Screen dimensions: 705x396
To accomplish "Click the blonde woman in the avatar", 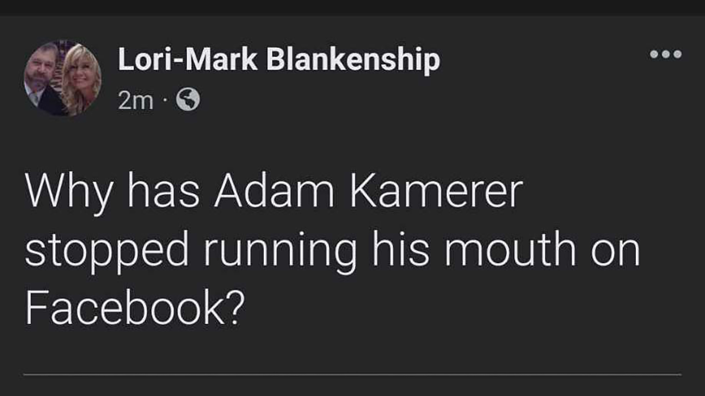I will coord(82,75).
